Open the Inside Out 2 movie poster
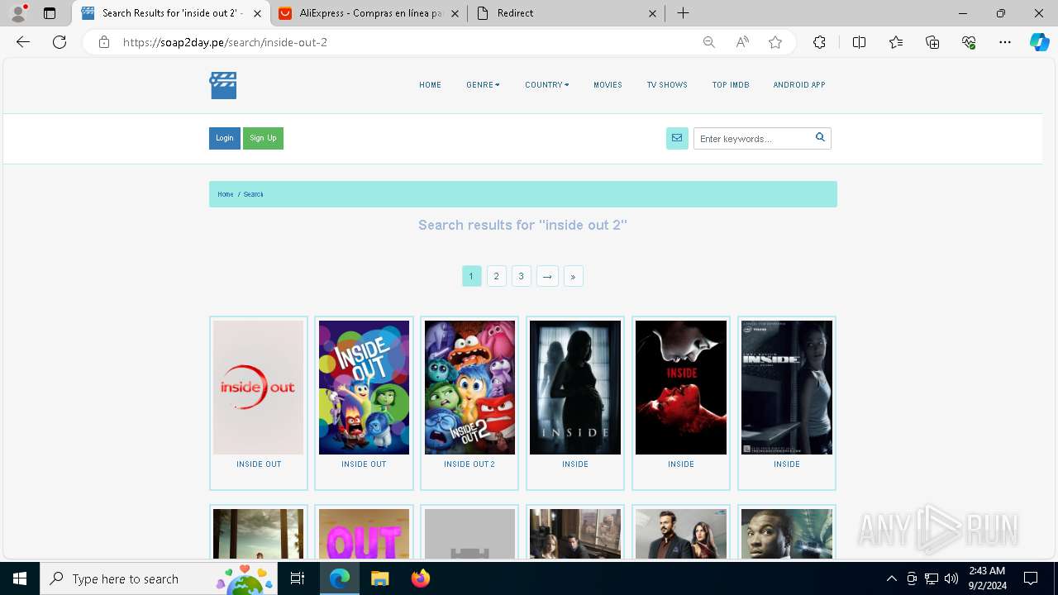Image resolution: width=1058 pixels, height=595 pixels. (x=469, y=388)
